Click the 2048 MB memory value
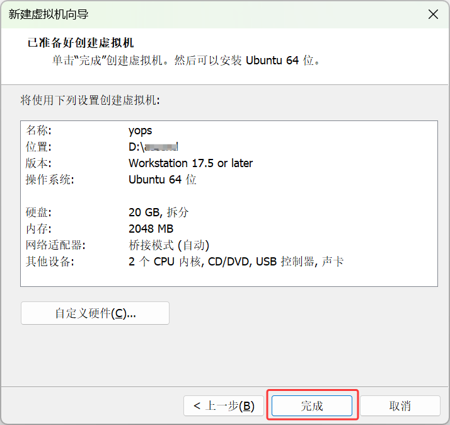 [151, 229]
